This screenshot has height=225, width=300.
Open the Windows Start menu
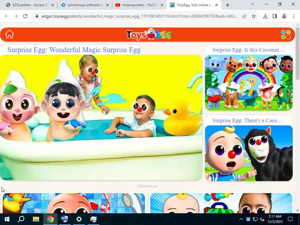[x=7, y=219]
